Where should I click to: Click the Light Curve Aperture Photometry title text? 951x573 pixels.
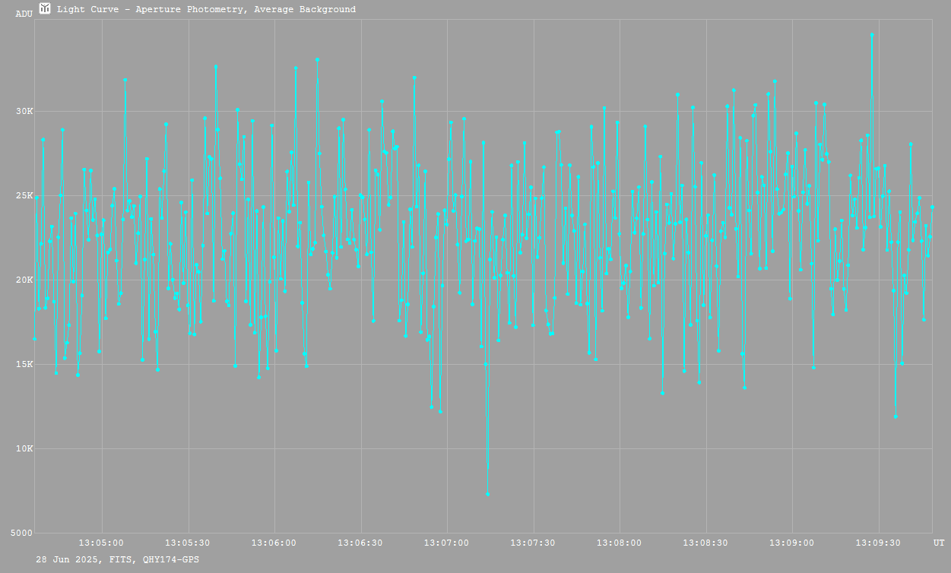[206, 10]
